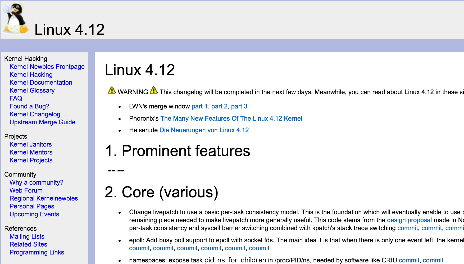Click the Kernel Hacking section label
The width and height of the screenshot is (464, 264).
click(x=26, y=59)
